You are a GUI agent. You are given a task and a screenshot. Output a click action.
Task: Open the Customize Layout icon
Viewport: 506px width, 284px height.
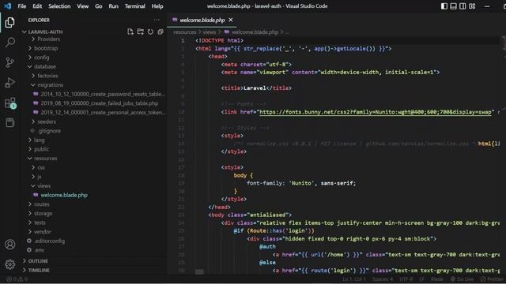[472, 6]
